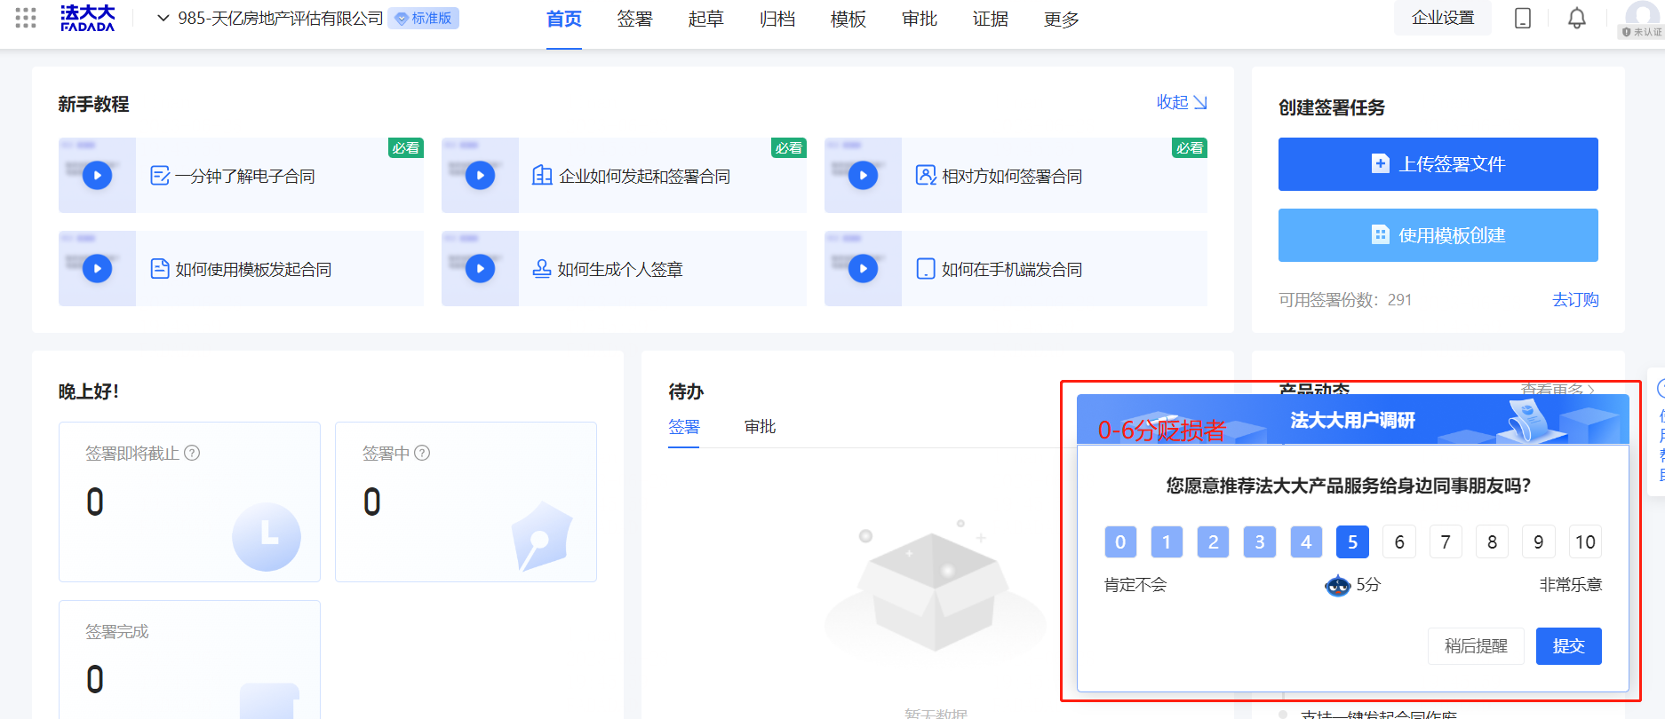Viewport: 1665px width, 719px height.
Task: Click the FADADA logo
Action: click(88, 18)
